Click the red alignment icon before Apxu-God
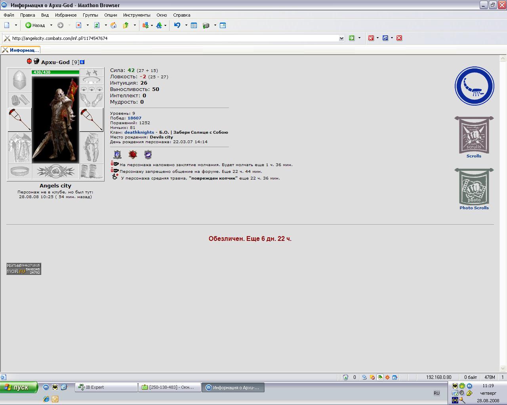This screenshot has width=507, height=405. pos(29,61)
